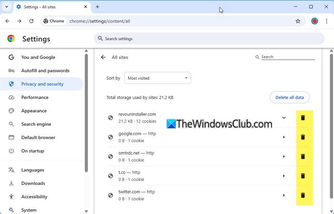Open the Chrome profile avatar
This screenshot has width=334, height=214.
(x=314, y=21)
